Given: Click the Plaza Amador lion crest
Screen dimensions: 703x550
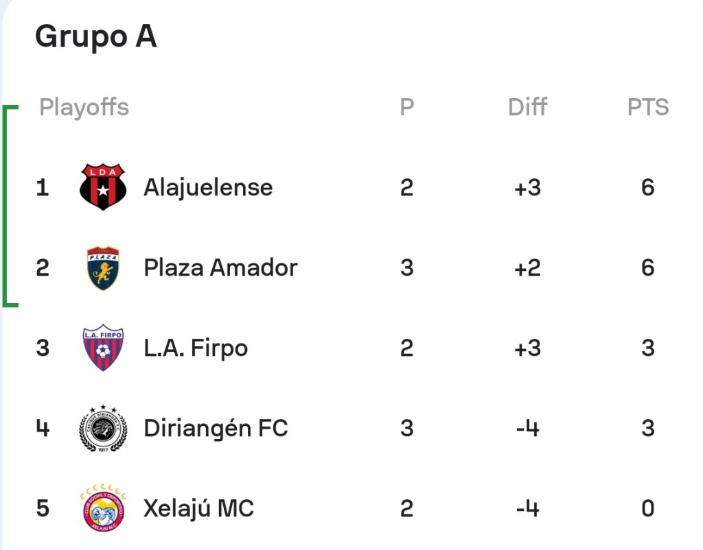Looking at the screenshot, I should tap(103, 268).
